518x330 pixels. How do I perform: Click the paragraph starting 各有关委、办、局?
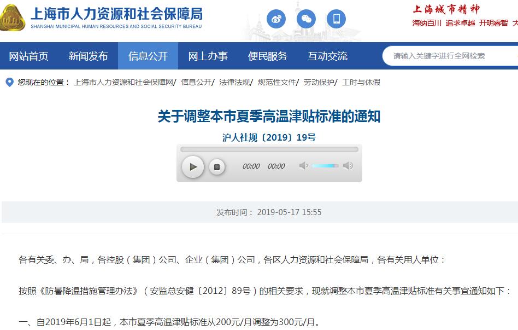232,260
